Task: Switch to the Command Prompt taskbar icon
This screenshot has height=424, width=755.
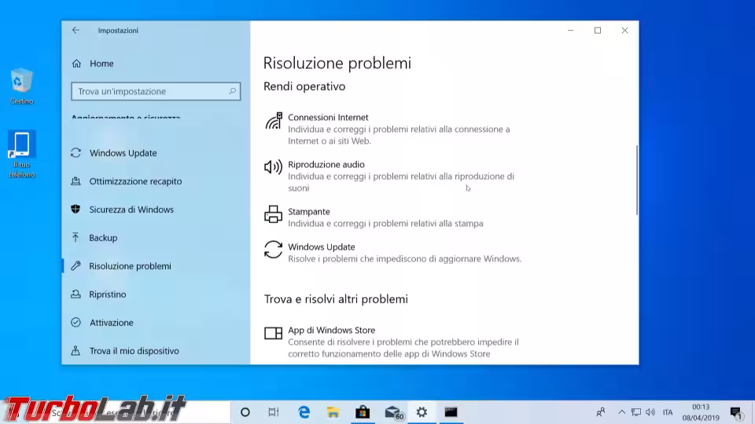Action: (451, 412)
